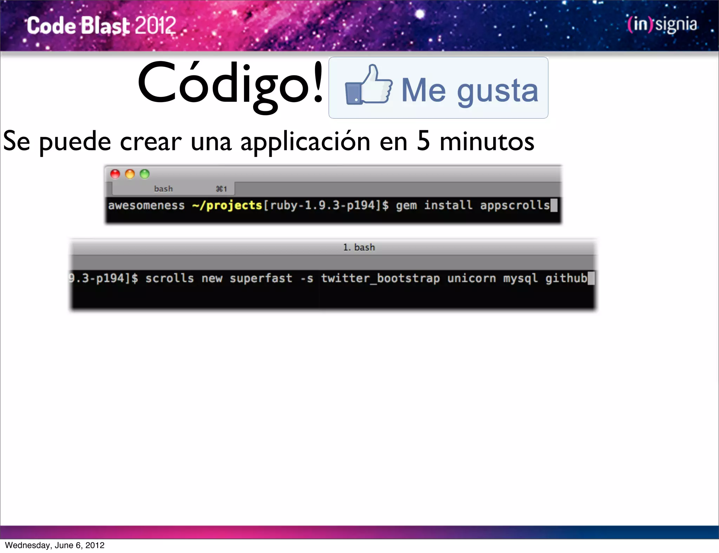The width and height of the screenshot is (719, 553).
Task: Click 'scrolls new superfast' command text
Action: (219, 278)
